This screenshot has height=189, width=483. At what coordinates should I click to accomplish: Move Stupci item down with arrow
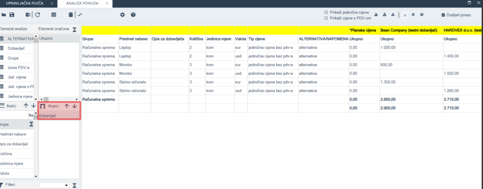point(74,106)
